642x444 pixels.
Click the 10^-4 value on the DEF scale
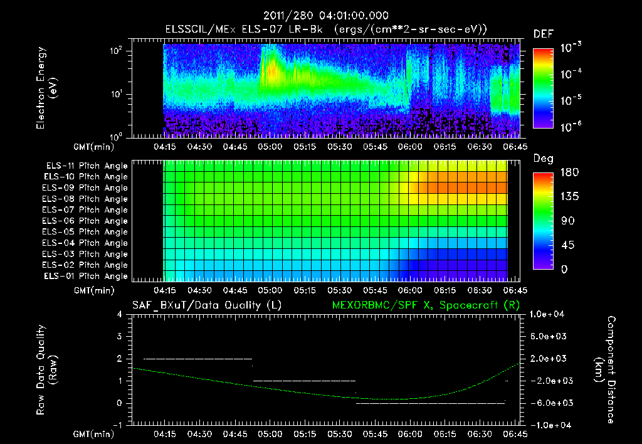point(571,74)
